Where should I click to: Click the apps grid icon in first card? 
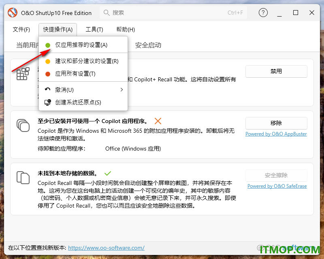coord(23,74)
